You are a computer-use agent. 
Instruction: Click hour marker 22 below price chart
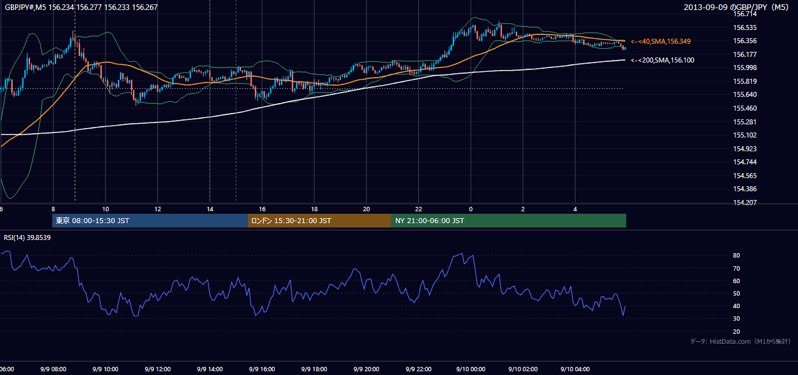pos(419,209)
